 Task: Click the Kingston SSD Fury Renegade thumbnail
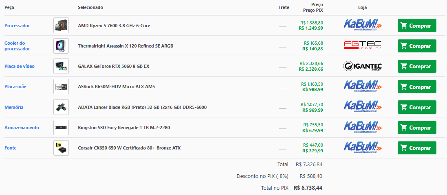coord(61,128)
